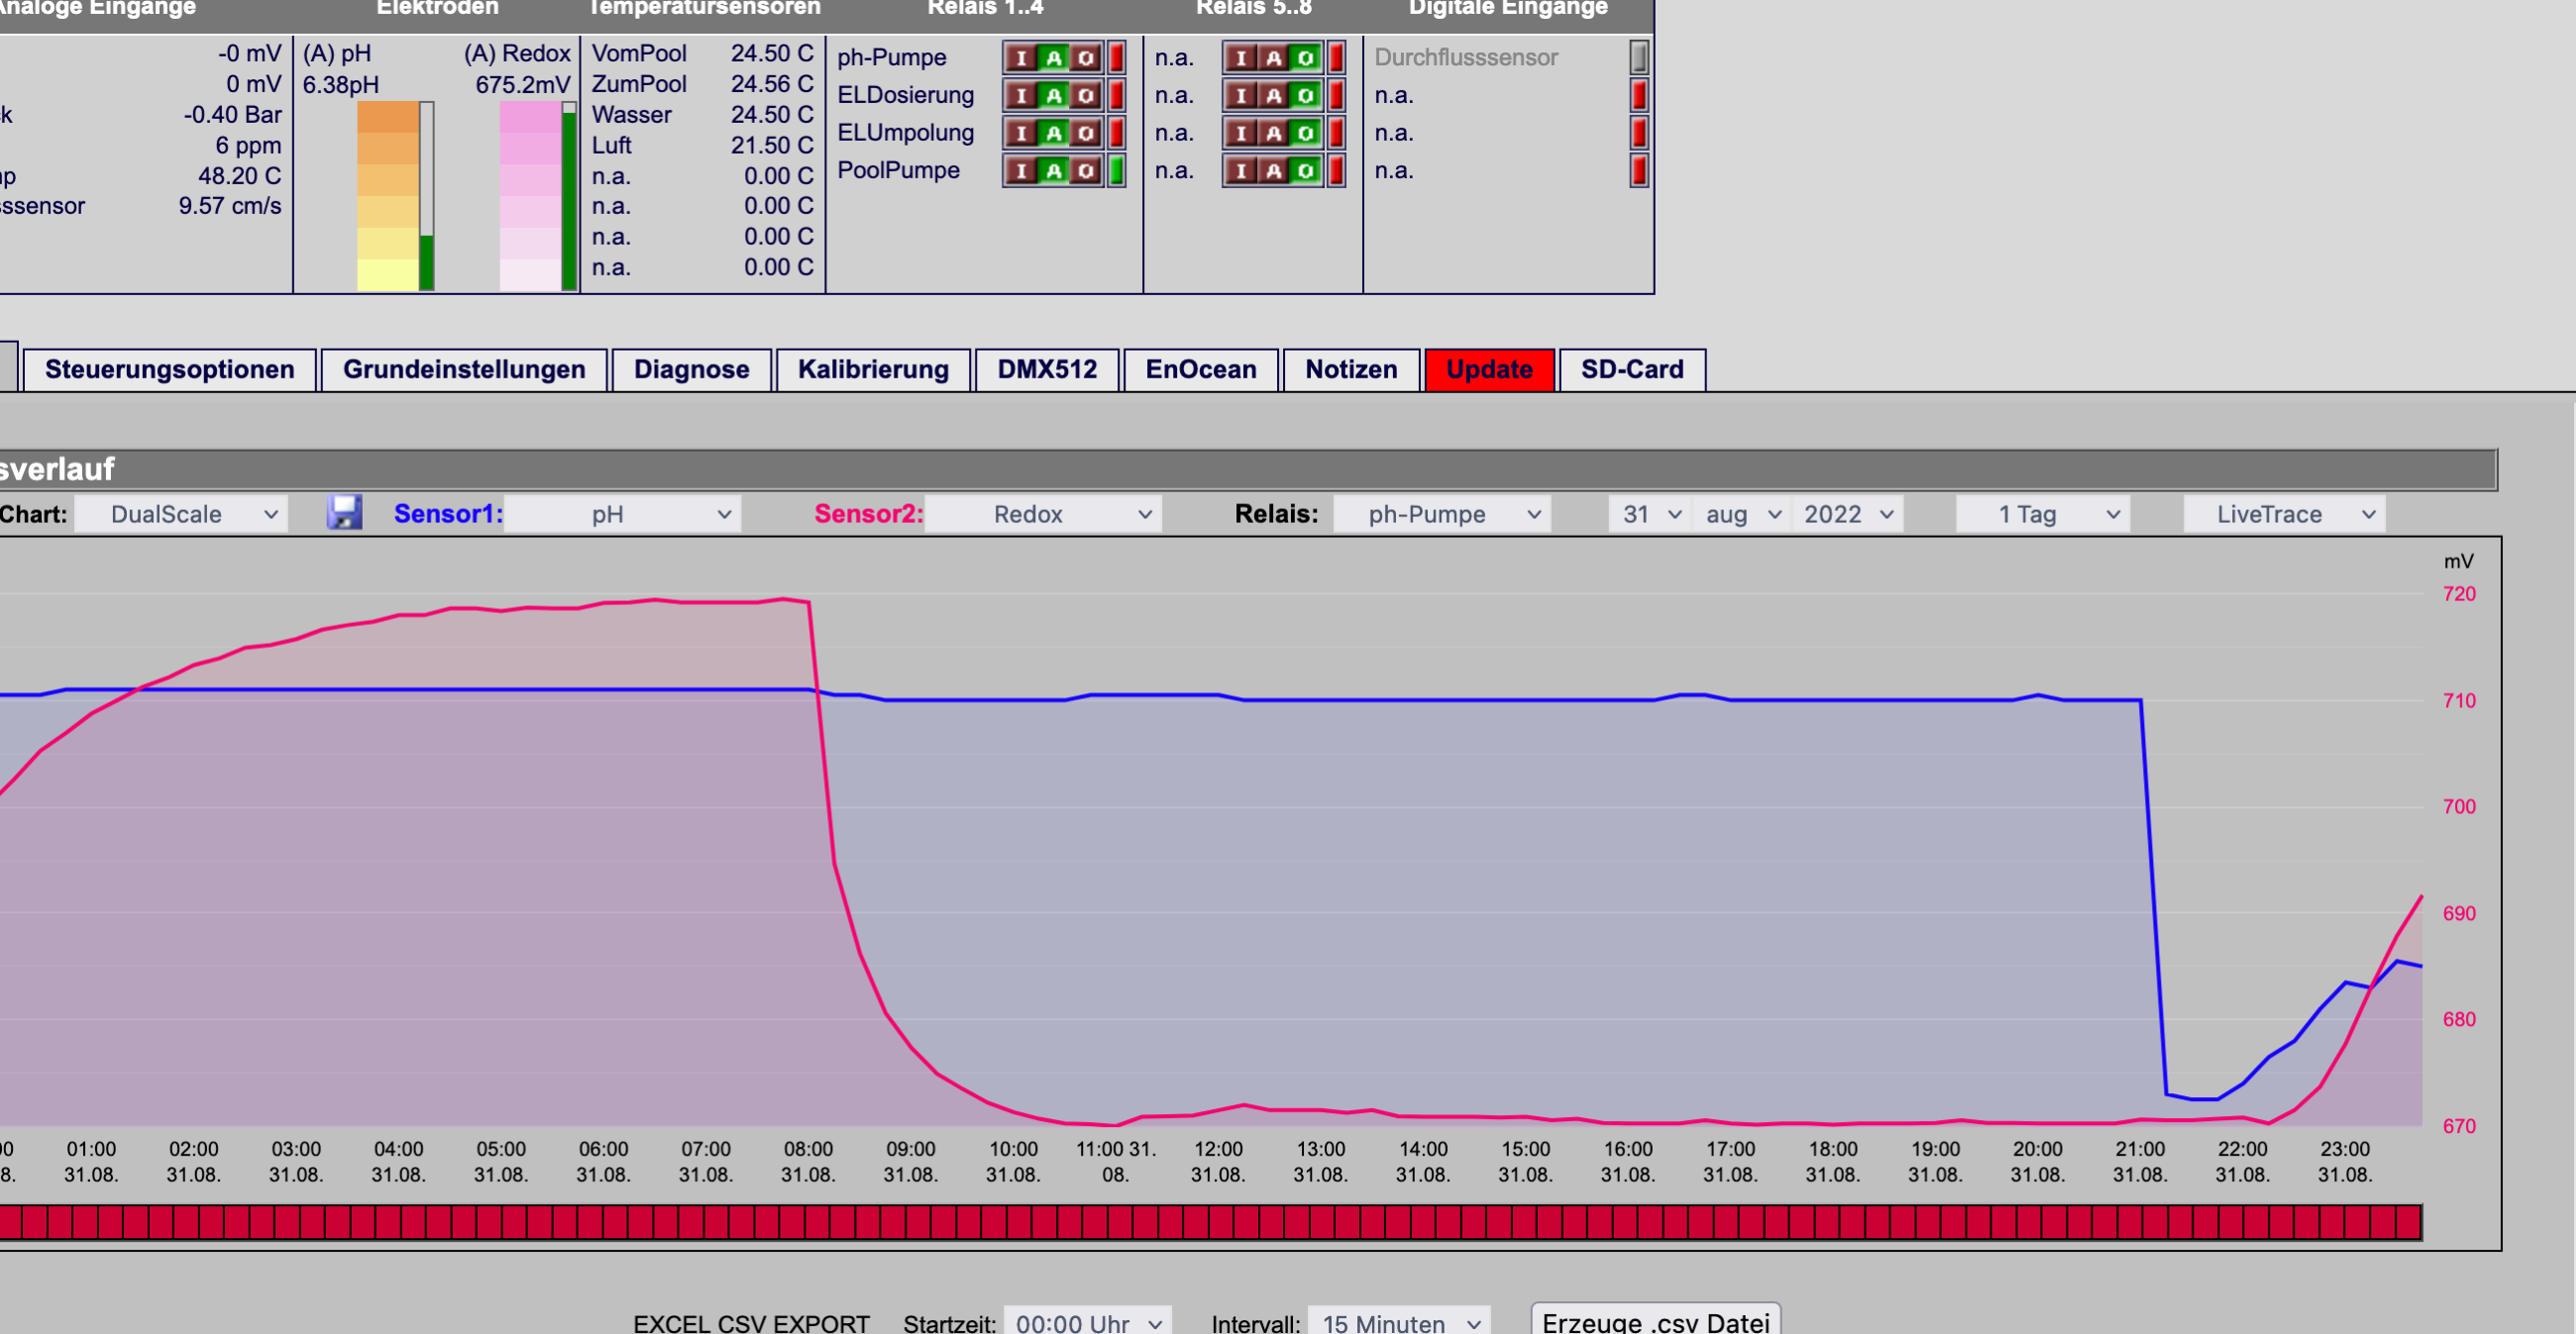Click the A button for ELDosierung relay

1053,95
